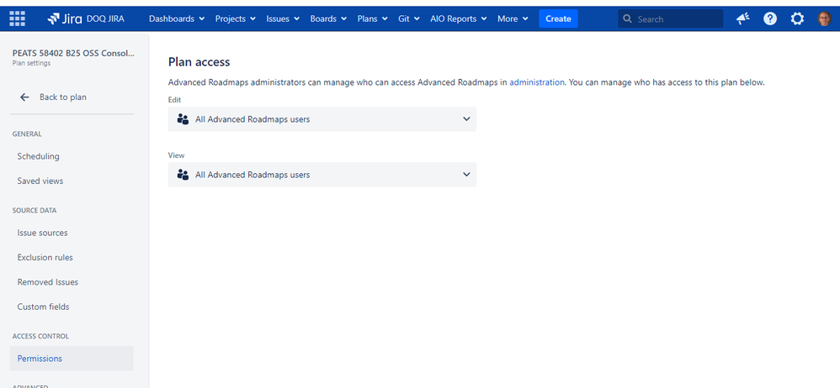Open Saved views settings

(x=72, y=181)
